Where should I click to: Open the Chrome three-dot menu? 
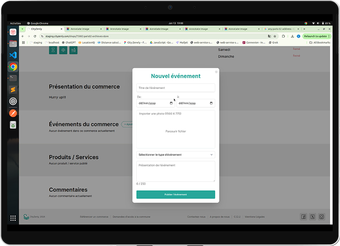pyautogui.click(x=329, y=36)
